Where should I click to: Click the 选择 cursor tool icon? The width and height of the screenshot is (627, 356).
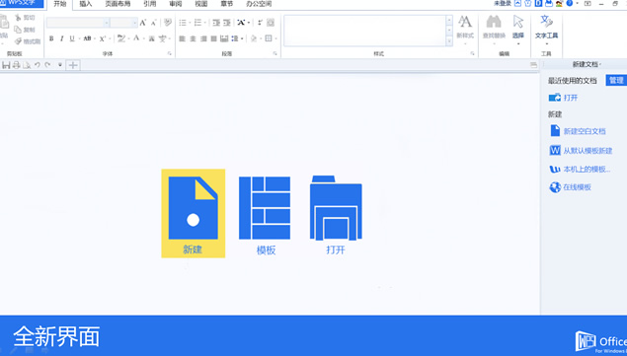tap(518, 28)
